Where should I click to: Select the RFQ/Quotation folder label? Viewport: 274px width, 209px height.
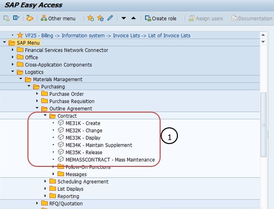point(66,203)
